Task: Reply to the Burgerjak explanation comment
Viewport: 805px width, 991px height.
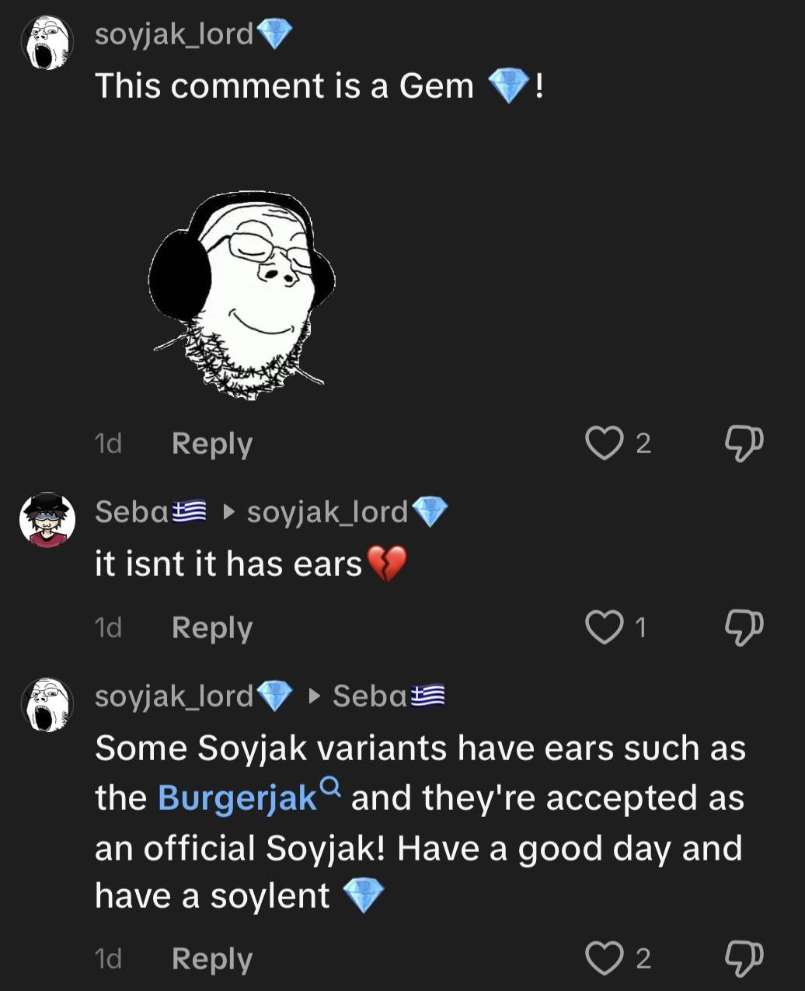Action: coord(211,958)
